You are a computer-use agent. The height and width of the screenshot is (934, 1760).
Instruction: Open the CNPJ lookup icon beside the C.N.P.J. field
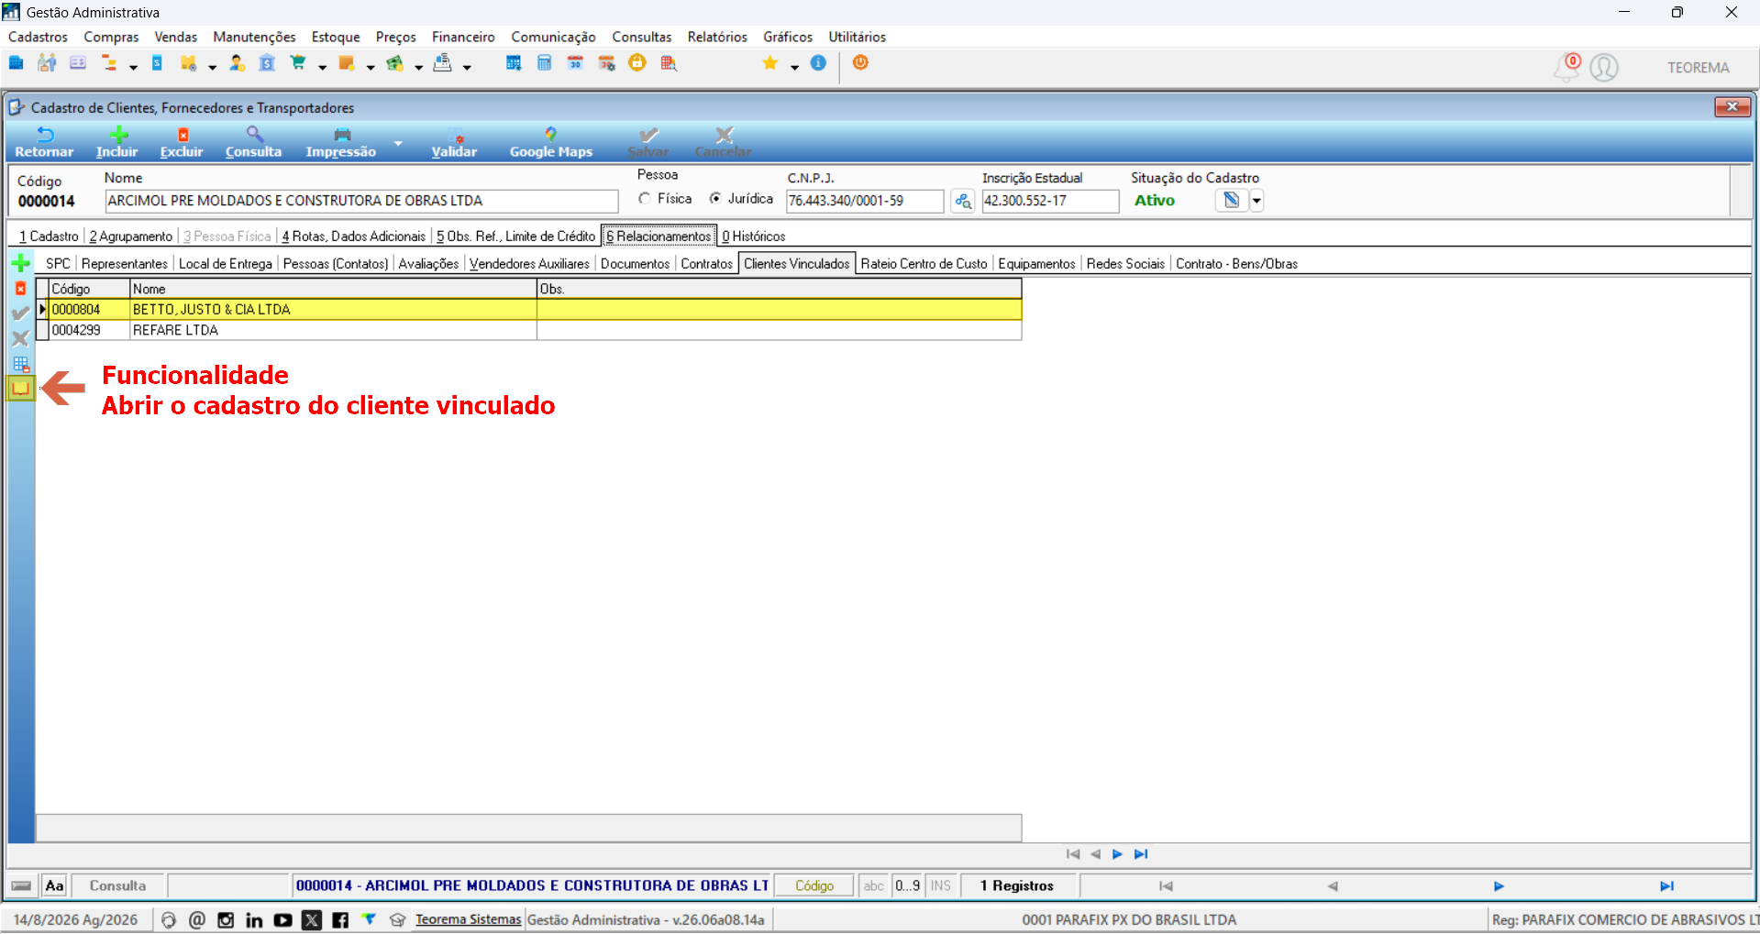962,201
